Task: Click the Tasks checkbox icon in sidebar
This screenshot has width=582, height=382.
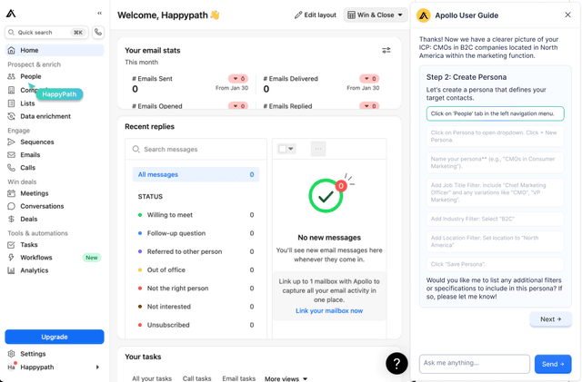Action: (x=12, y=245)
